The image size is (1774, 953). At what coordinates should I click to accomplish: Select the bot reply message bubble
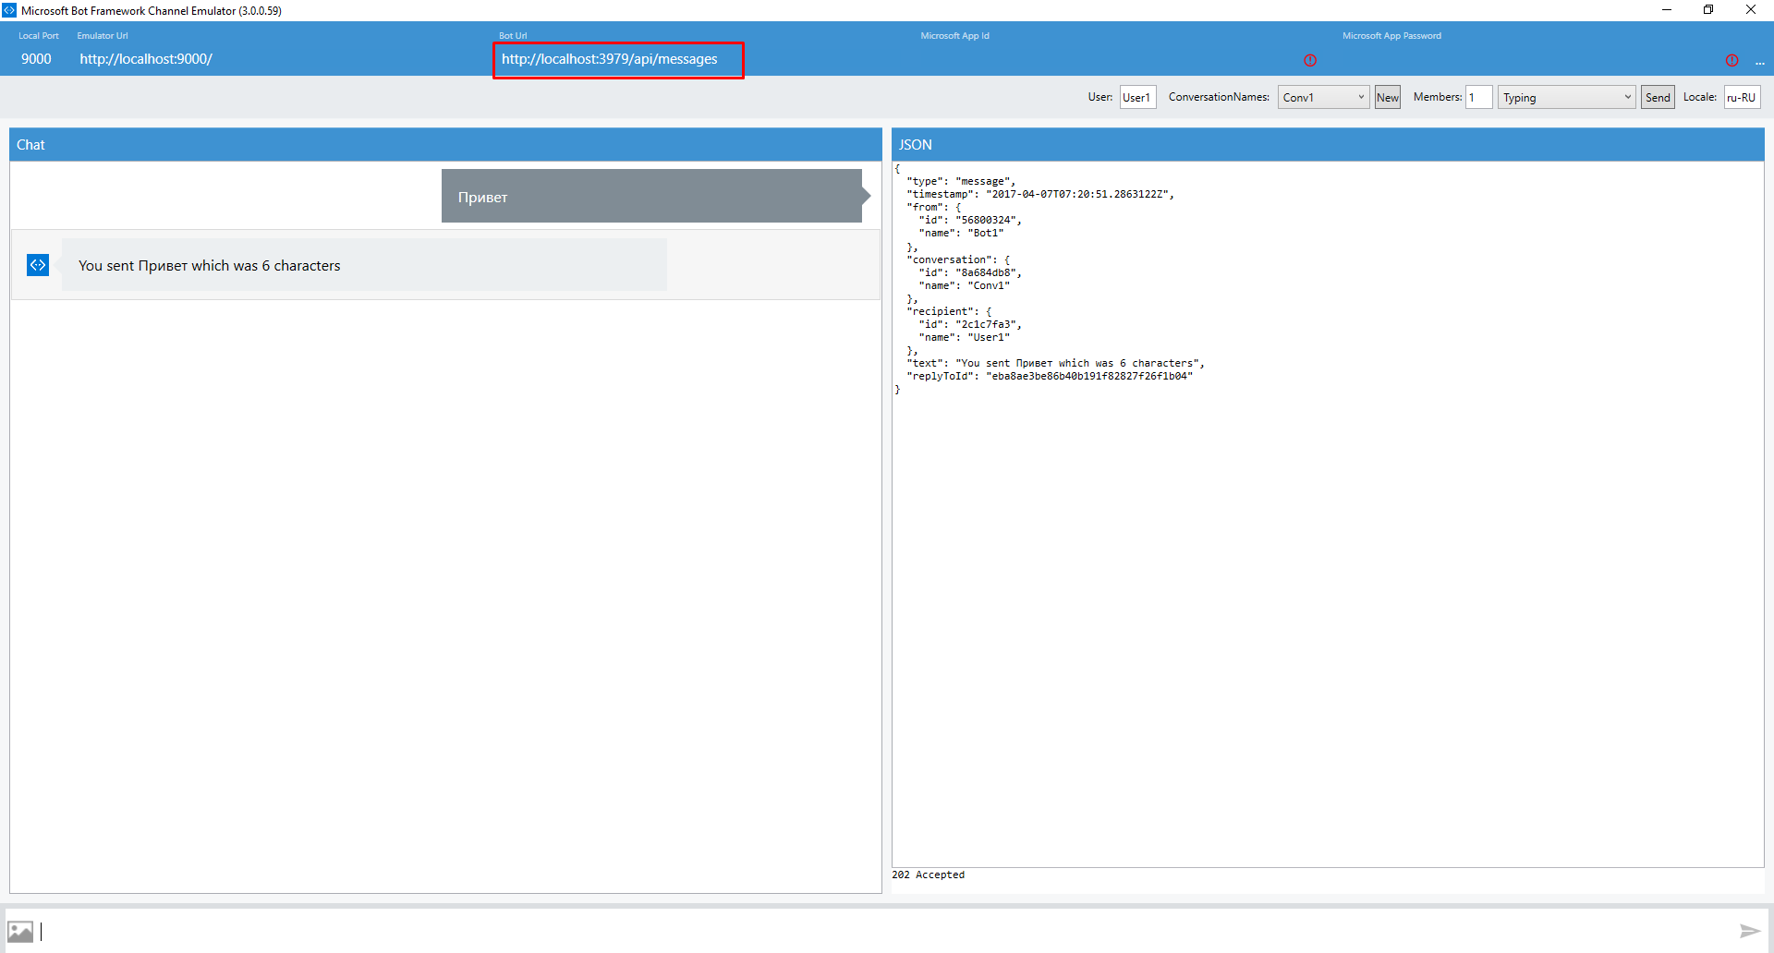(364, 265)
